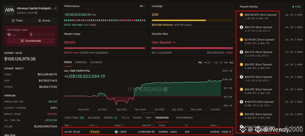Click the 0x6b9e...0a24 sender address

click(168, 132)
